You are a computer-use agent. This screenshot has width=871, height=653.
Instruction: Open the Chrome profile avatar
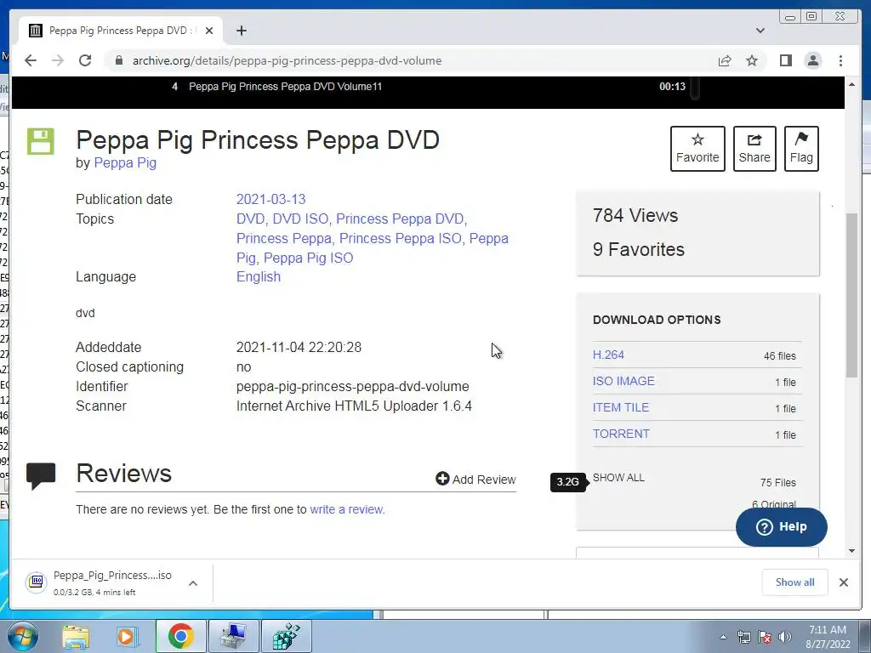click(x=812, y=60)
